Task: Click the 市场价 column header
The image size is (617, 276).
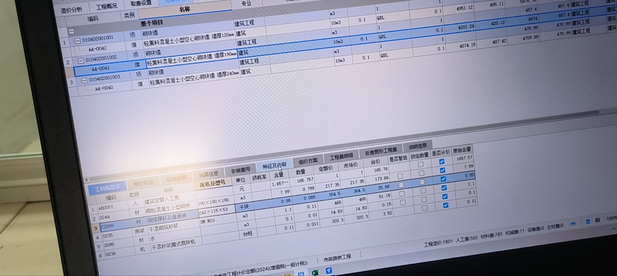Action: point(350,165)
